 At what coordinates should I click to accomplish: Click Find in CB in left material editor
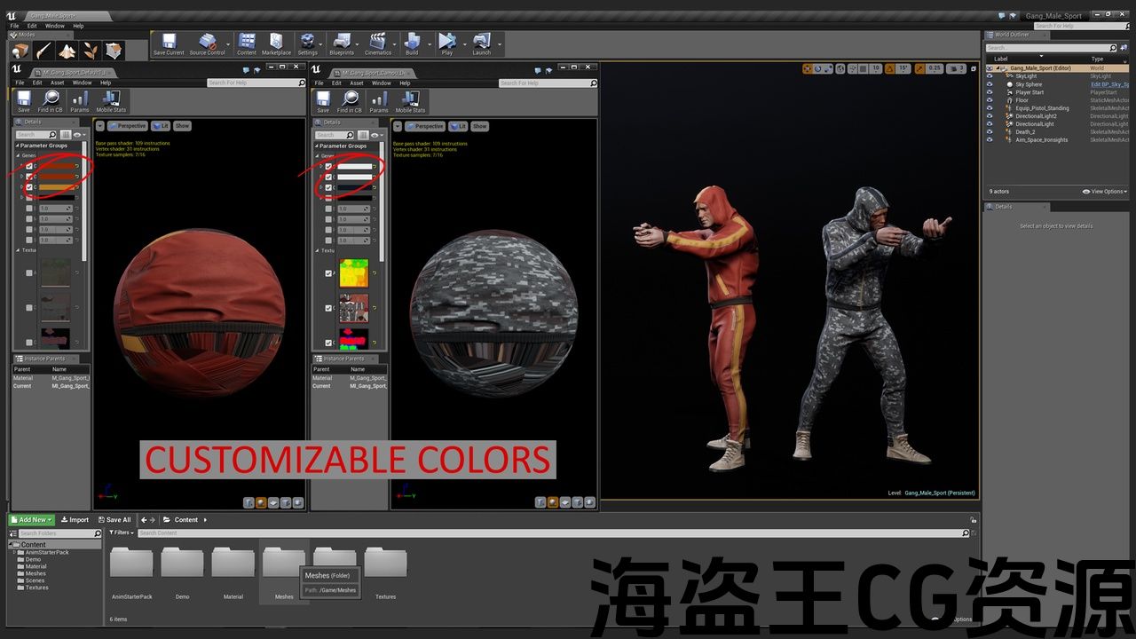(x=51, y=101)
